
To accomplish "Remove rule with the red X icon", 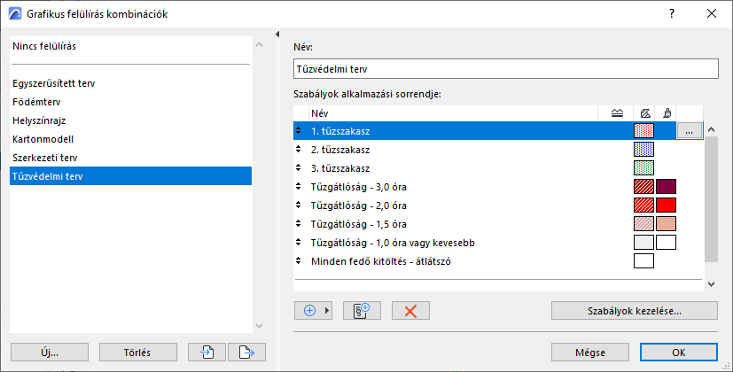I will coord(410,310).
